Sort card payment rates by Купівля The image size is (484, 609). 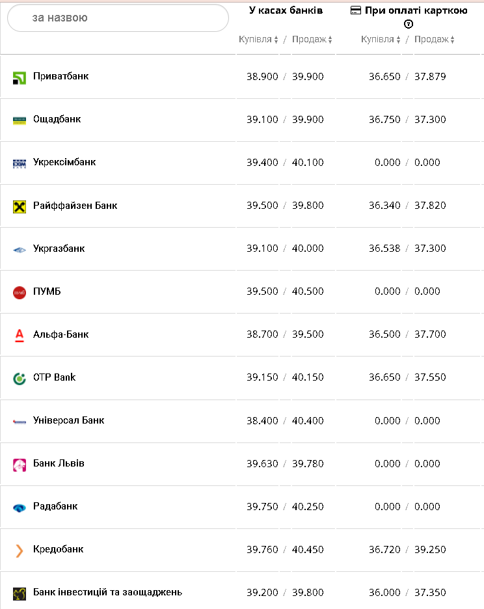click(381, 40)
